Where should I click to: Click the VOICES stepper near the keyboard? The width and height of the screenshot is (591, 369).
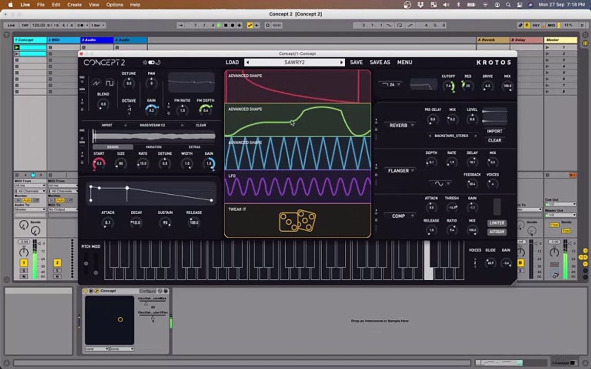point(475,262)
